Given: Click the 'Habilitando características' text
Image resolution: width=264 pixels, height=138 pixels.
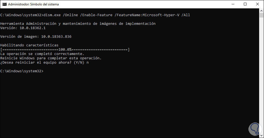Looking at the screenshot, I should [x=29, y=45].
